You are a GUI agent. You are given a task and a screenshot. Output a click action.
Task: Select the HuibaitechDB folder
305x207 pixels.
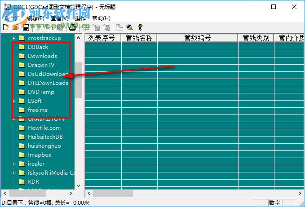tap(45, 137)
